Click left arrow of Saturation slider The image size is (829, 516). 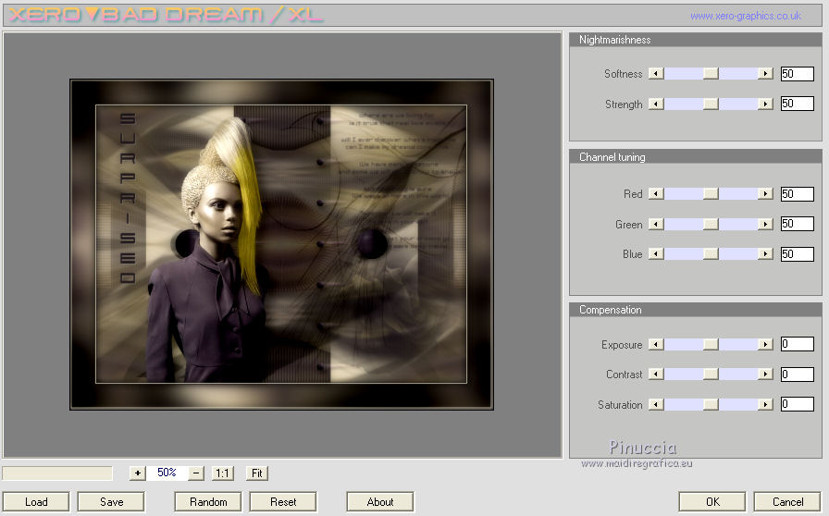click(656, 404)
